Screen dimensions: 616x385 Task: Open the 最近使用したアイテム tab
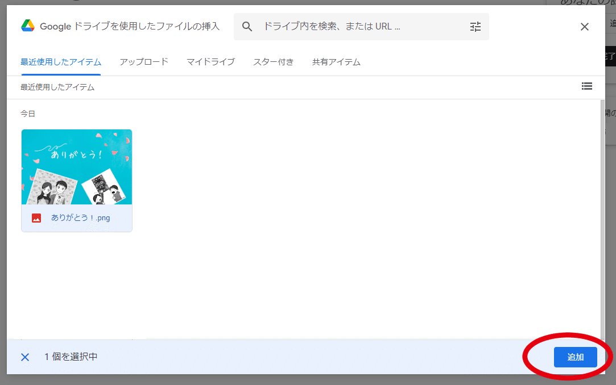[x=61, y=62]
